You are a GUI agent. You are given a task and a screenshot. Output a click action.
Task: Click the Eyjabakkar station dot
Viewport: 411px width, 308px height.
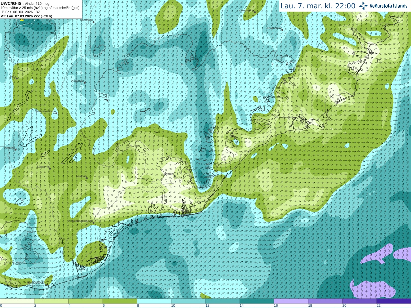point(282,30)
